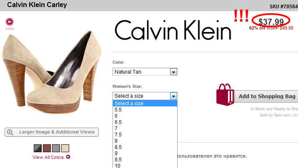Choose the natural tan color swatch
Screen dimensions: 298x168
pyautogui.click(x=65, y=148)
